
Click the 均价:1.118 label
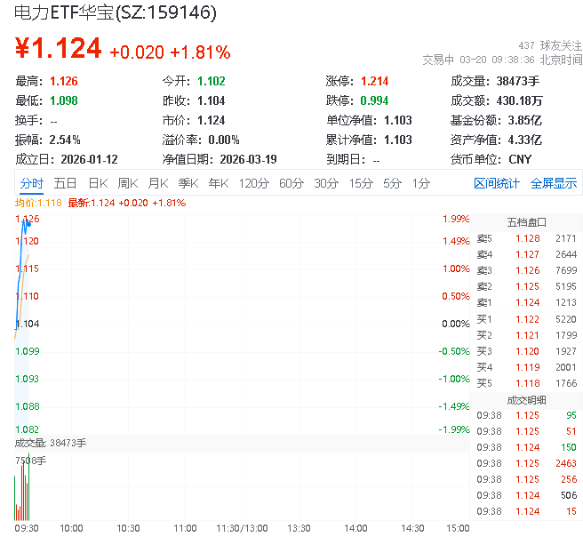[38, 203]
